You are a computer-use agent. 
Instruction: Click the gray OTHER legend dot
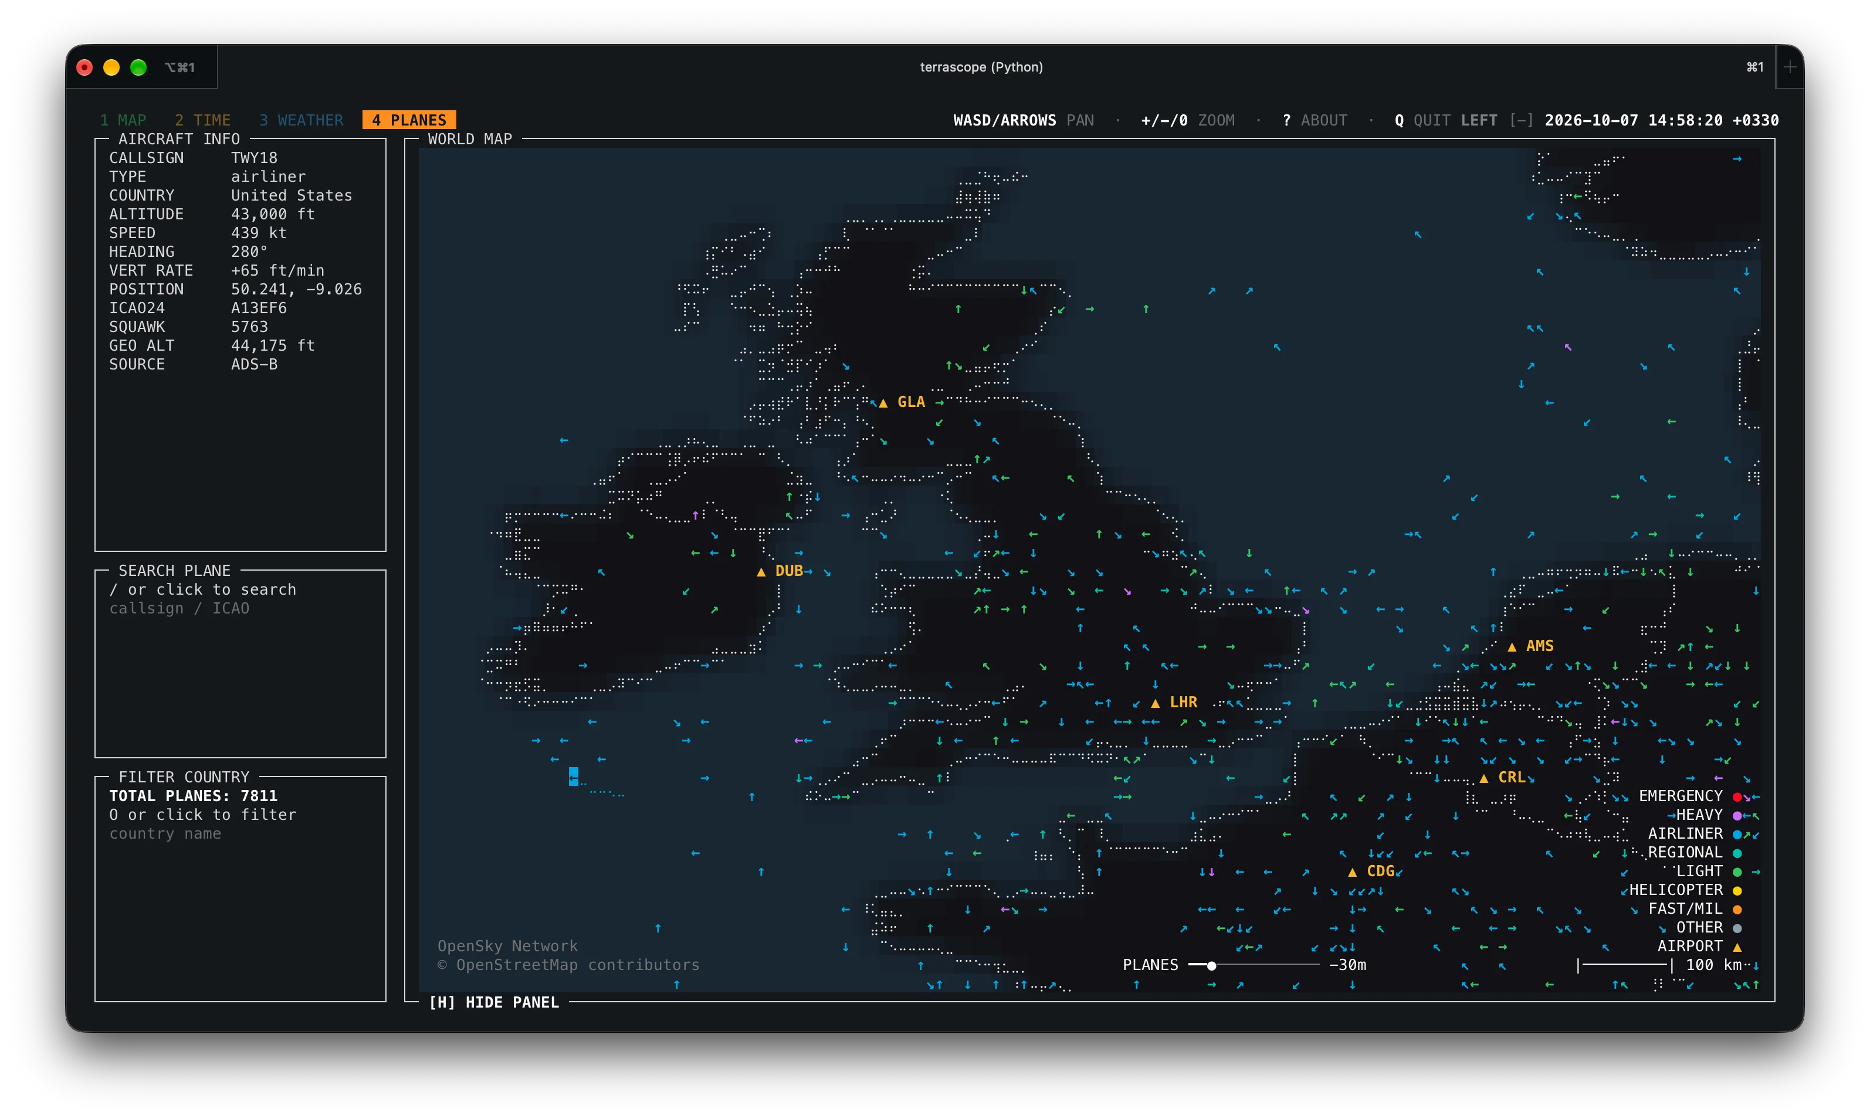pos(1737,928)
